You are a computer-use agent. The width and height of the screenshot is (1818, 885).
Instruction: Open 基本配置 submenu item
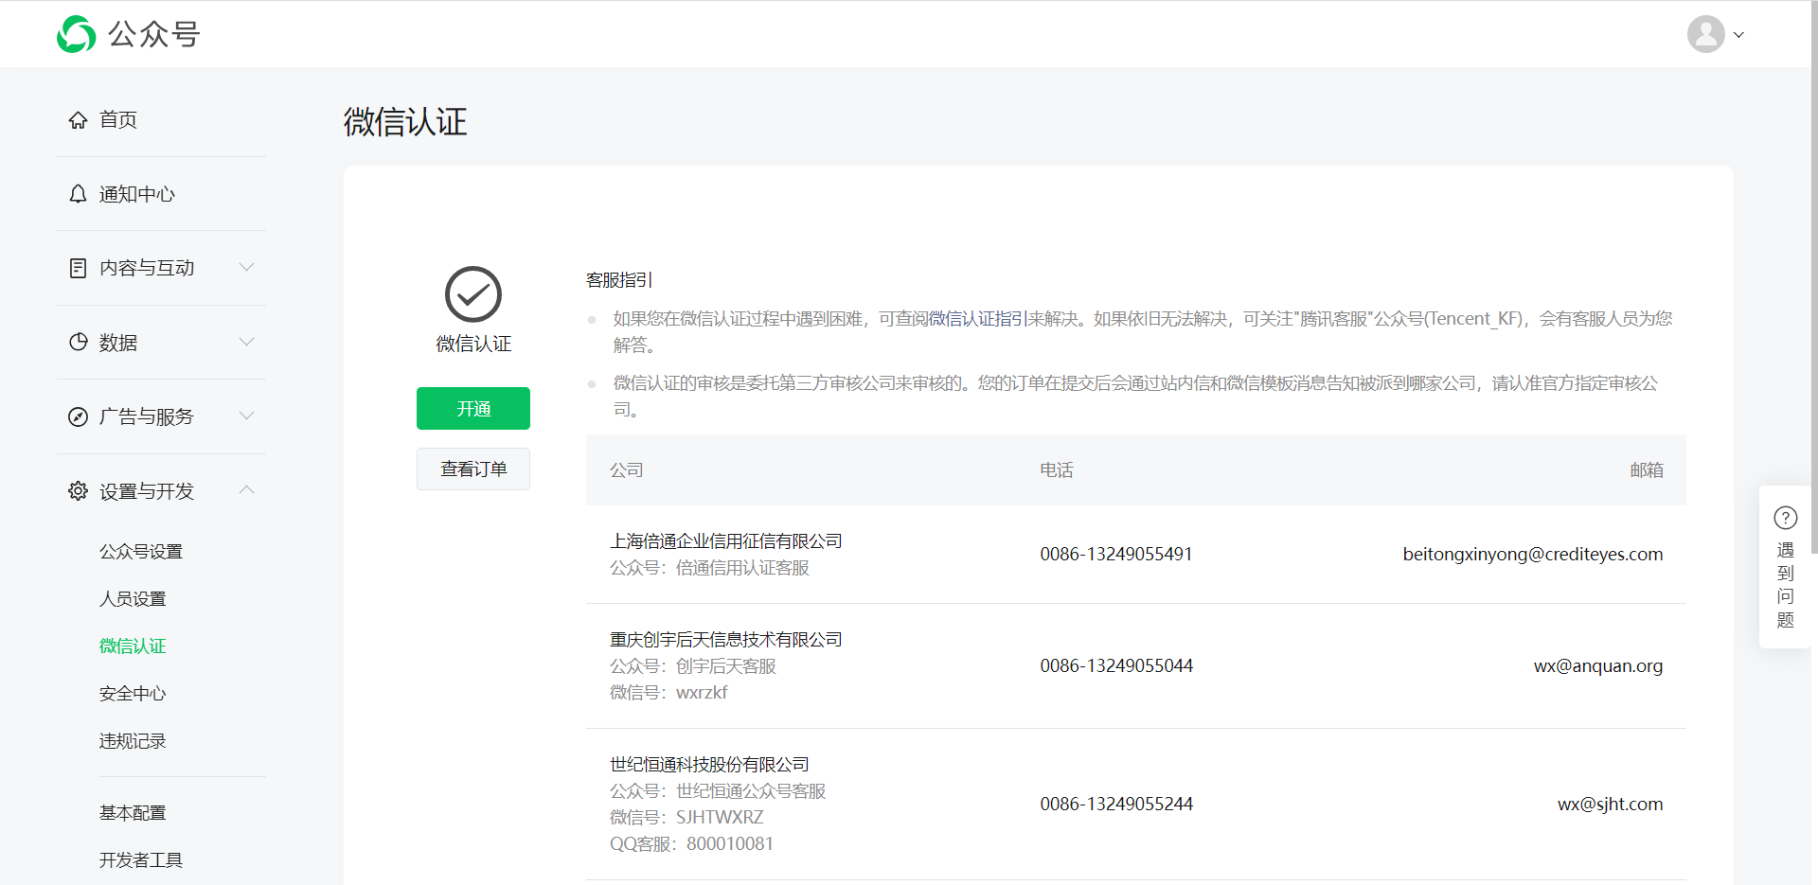coord(133,812)
